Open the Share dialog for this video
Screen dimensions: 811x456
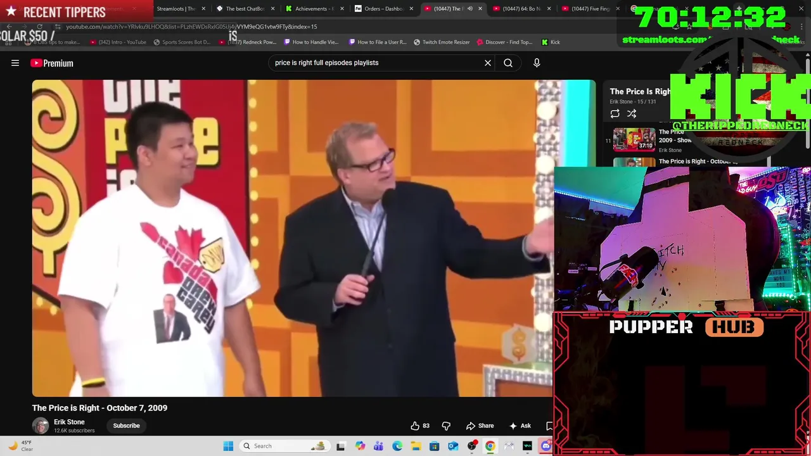pos(480,426)
